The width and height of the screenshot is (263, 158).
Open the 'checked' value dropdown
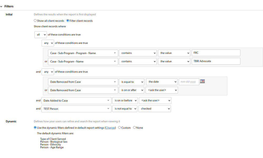coord(155,109)
